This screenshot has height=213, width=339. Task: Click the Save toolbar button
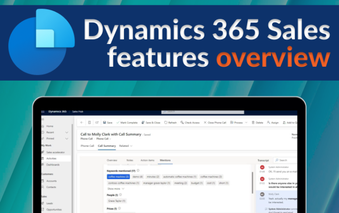[108, 123]
